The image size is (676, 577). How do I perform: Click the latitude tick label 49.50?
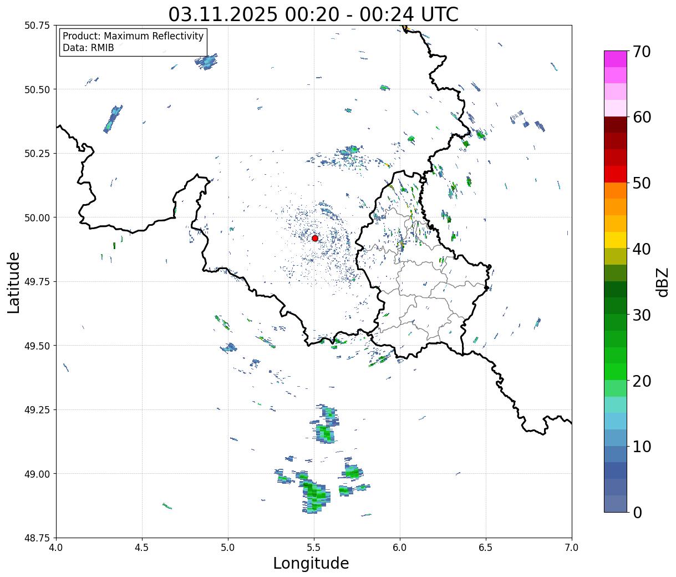pos(37,346)
